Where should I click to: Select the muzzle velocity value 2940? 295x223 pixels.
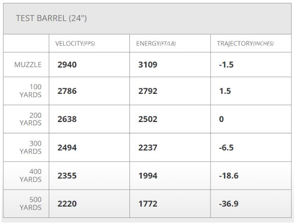point(67,65)
